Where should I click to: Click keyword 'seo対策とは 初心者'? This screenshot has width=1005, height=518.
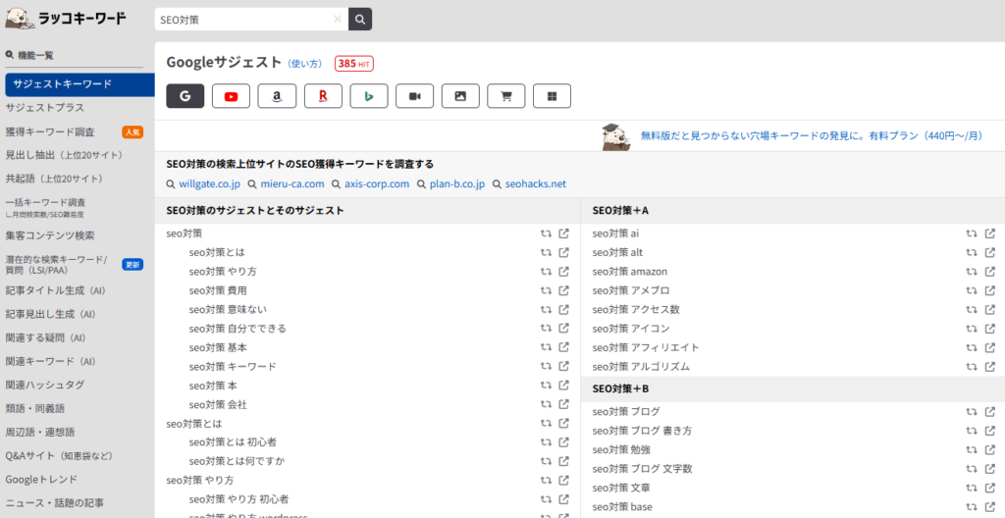(x=234, y=442)
